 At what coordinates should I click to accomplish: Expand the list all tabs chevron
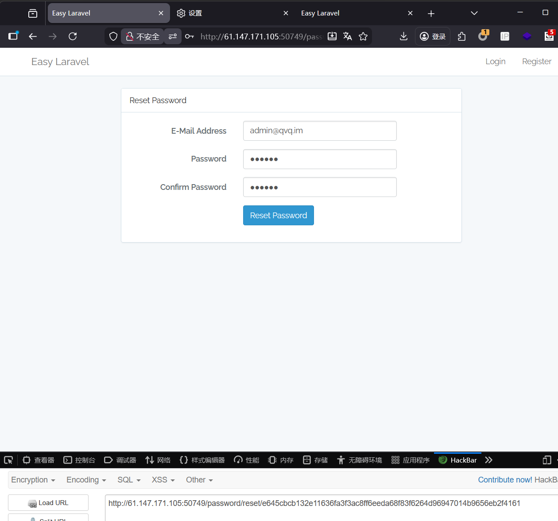click(x=474, y=13)
